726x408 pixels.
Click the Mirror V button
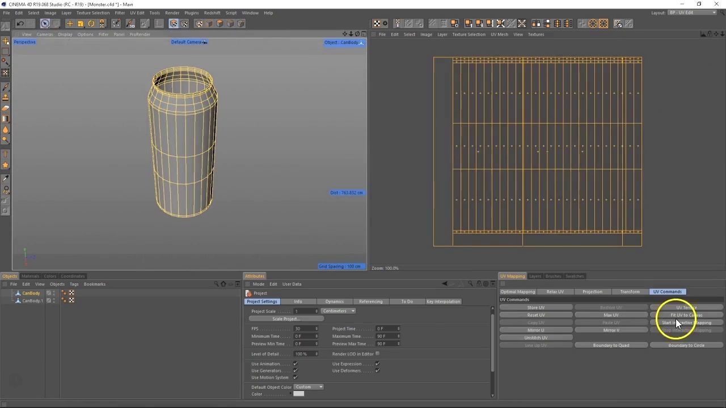(x=611, y=330)
